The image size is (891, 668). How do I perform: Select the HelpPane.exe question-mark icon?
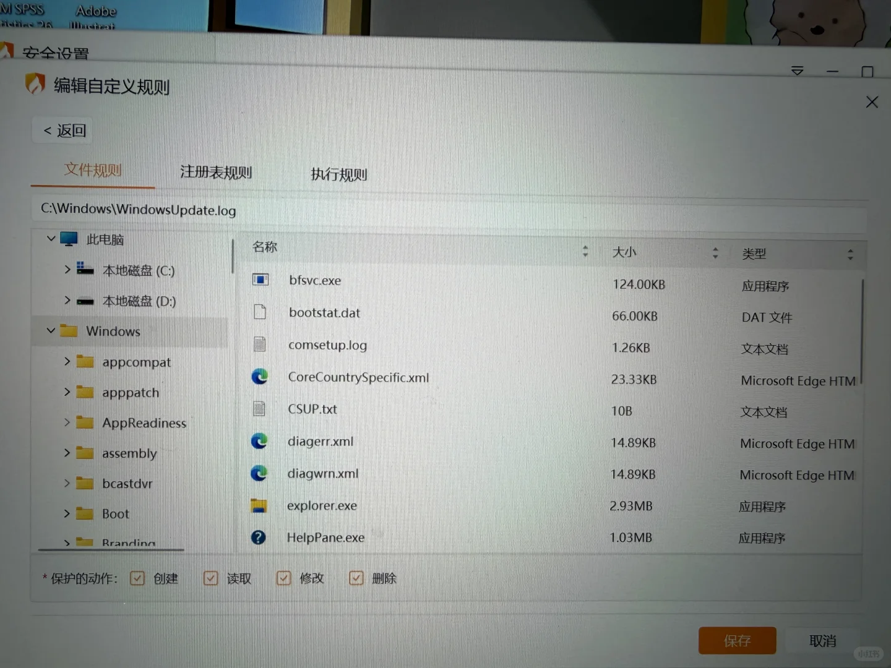259,537
